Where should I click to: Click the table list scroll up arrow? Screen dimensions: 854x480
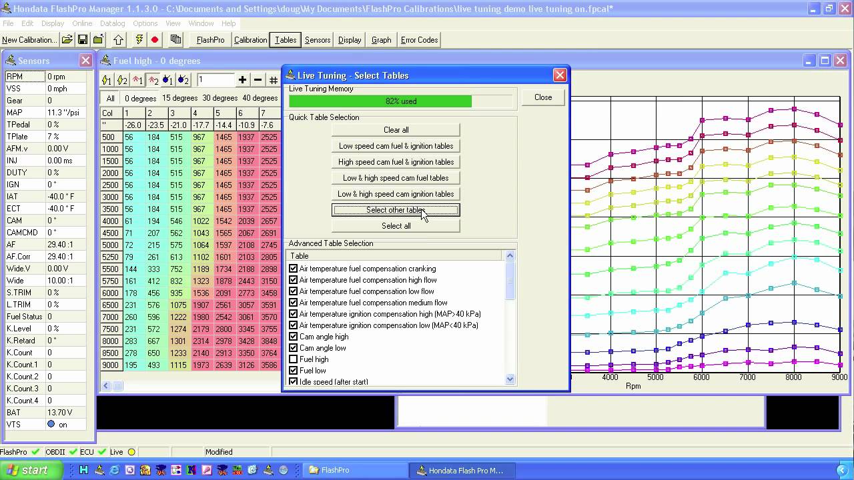click(x=510, y=255)
